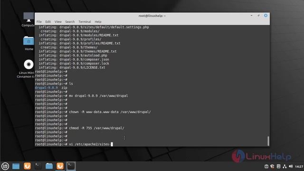Click the 'drupal-9.0.9/composer.lock' line
304x171 pixels.
point(74,63)
